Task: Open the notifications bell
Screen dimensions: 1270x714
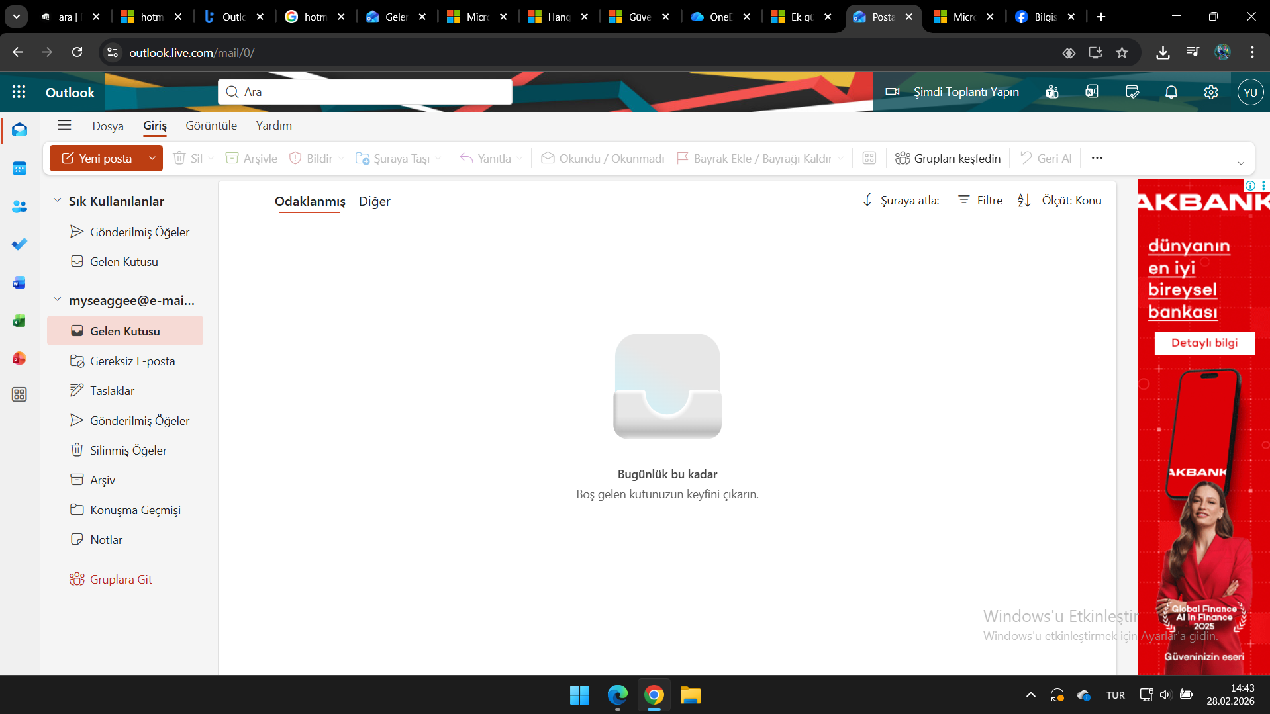Action: tap(1171, 92)
